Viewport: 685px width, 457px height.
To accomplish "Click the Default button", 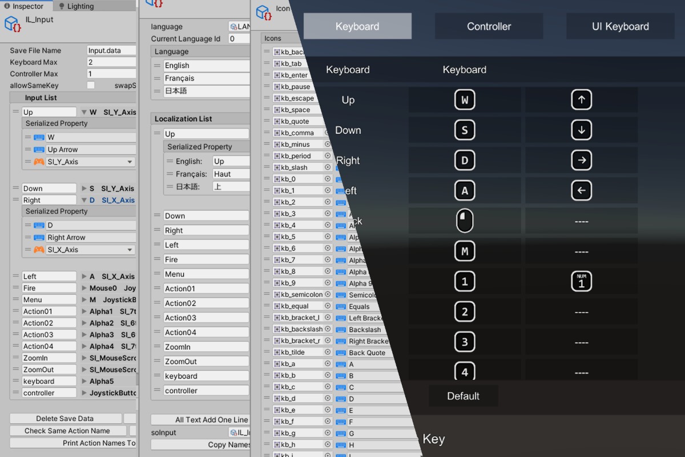I will [463, 396].
